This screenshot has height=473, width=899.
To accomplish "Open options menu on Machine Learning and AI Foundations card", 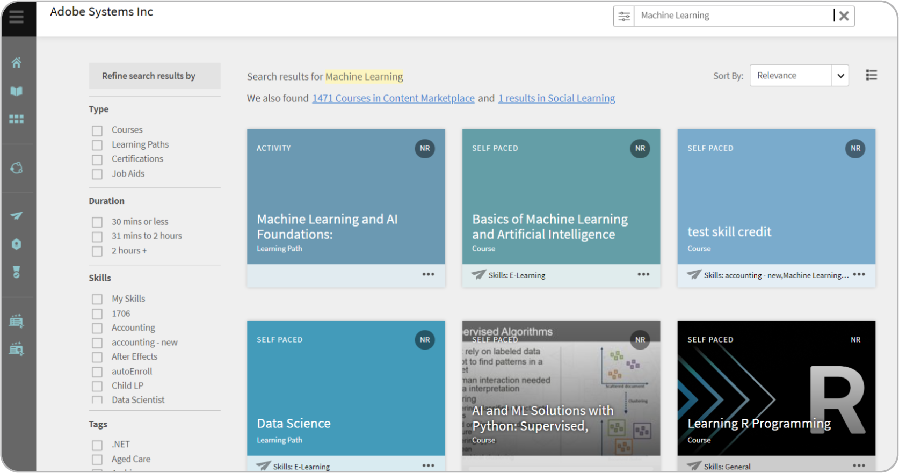I will (428, 274).
